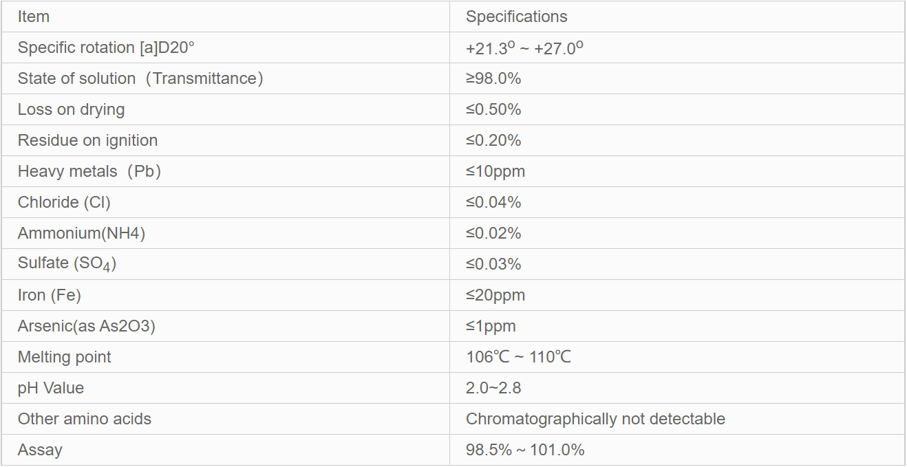
Task: Select 'State of solution (Transmittance)' cell
Action: click(140, 78)
